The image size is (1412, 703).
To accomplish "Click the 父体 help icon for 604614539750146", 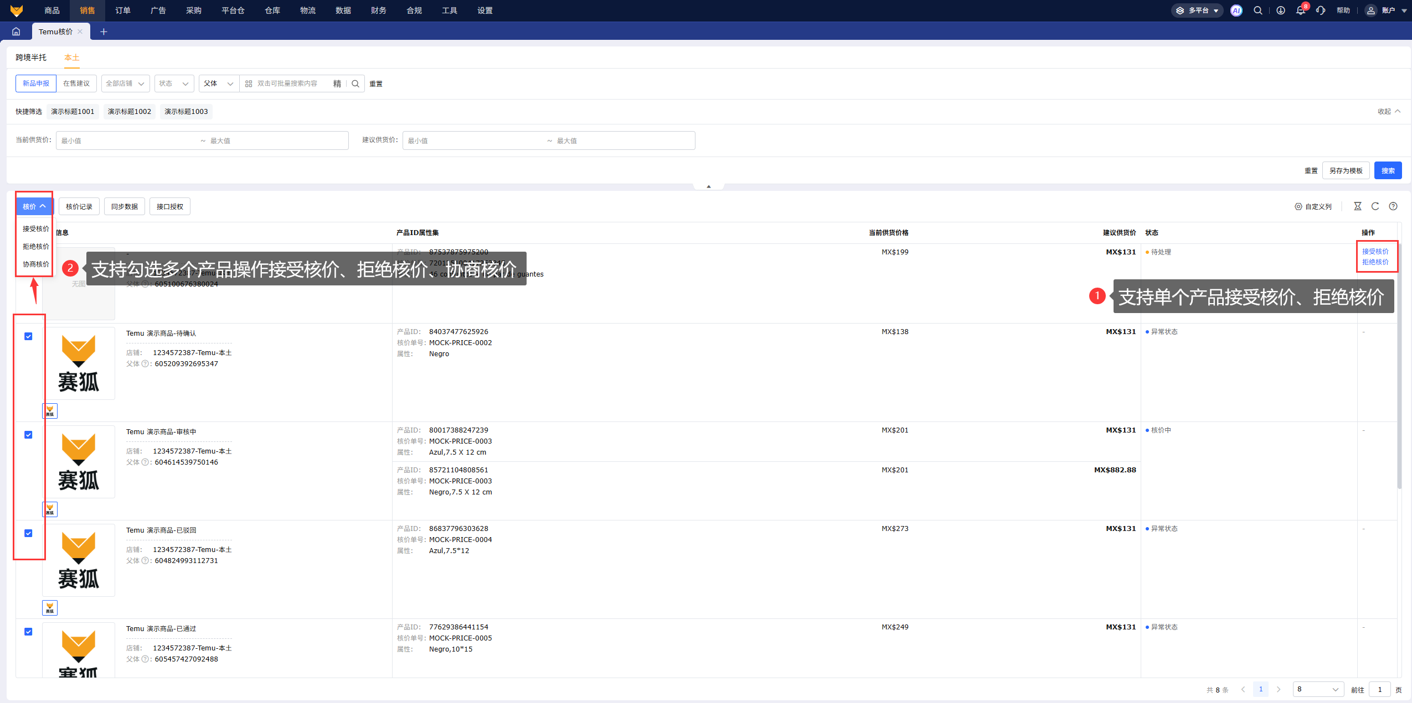I will [145, 462].
